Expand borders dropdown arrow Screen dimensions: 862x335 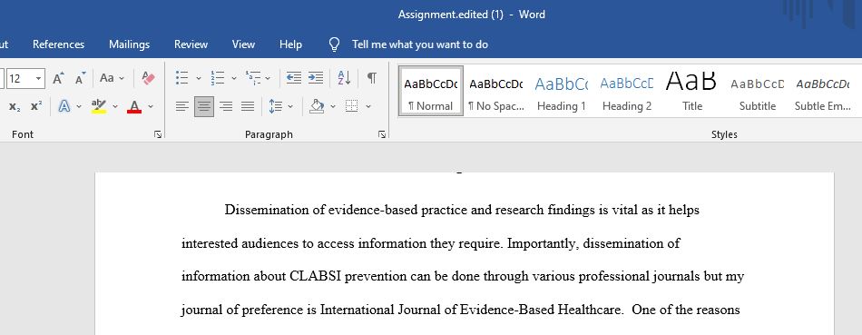368,107
